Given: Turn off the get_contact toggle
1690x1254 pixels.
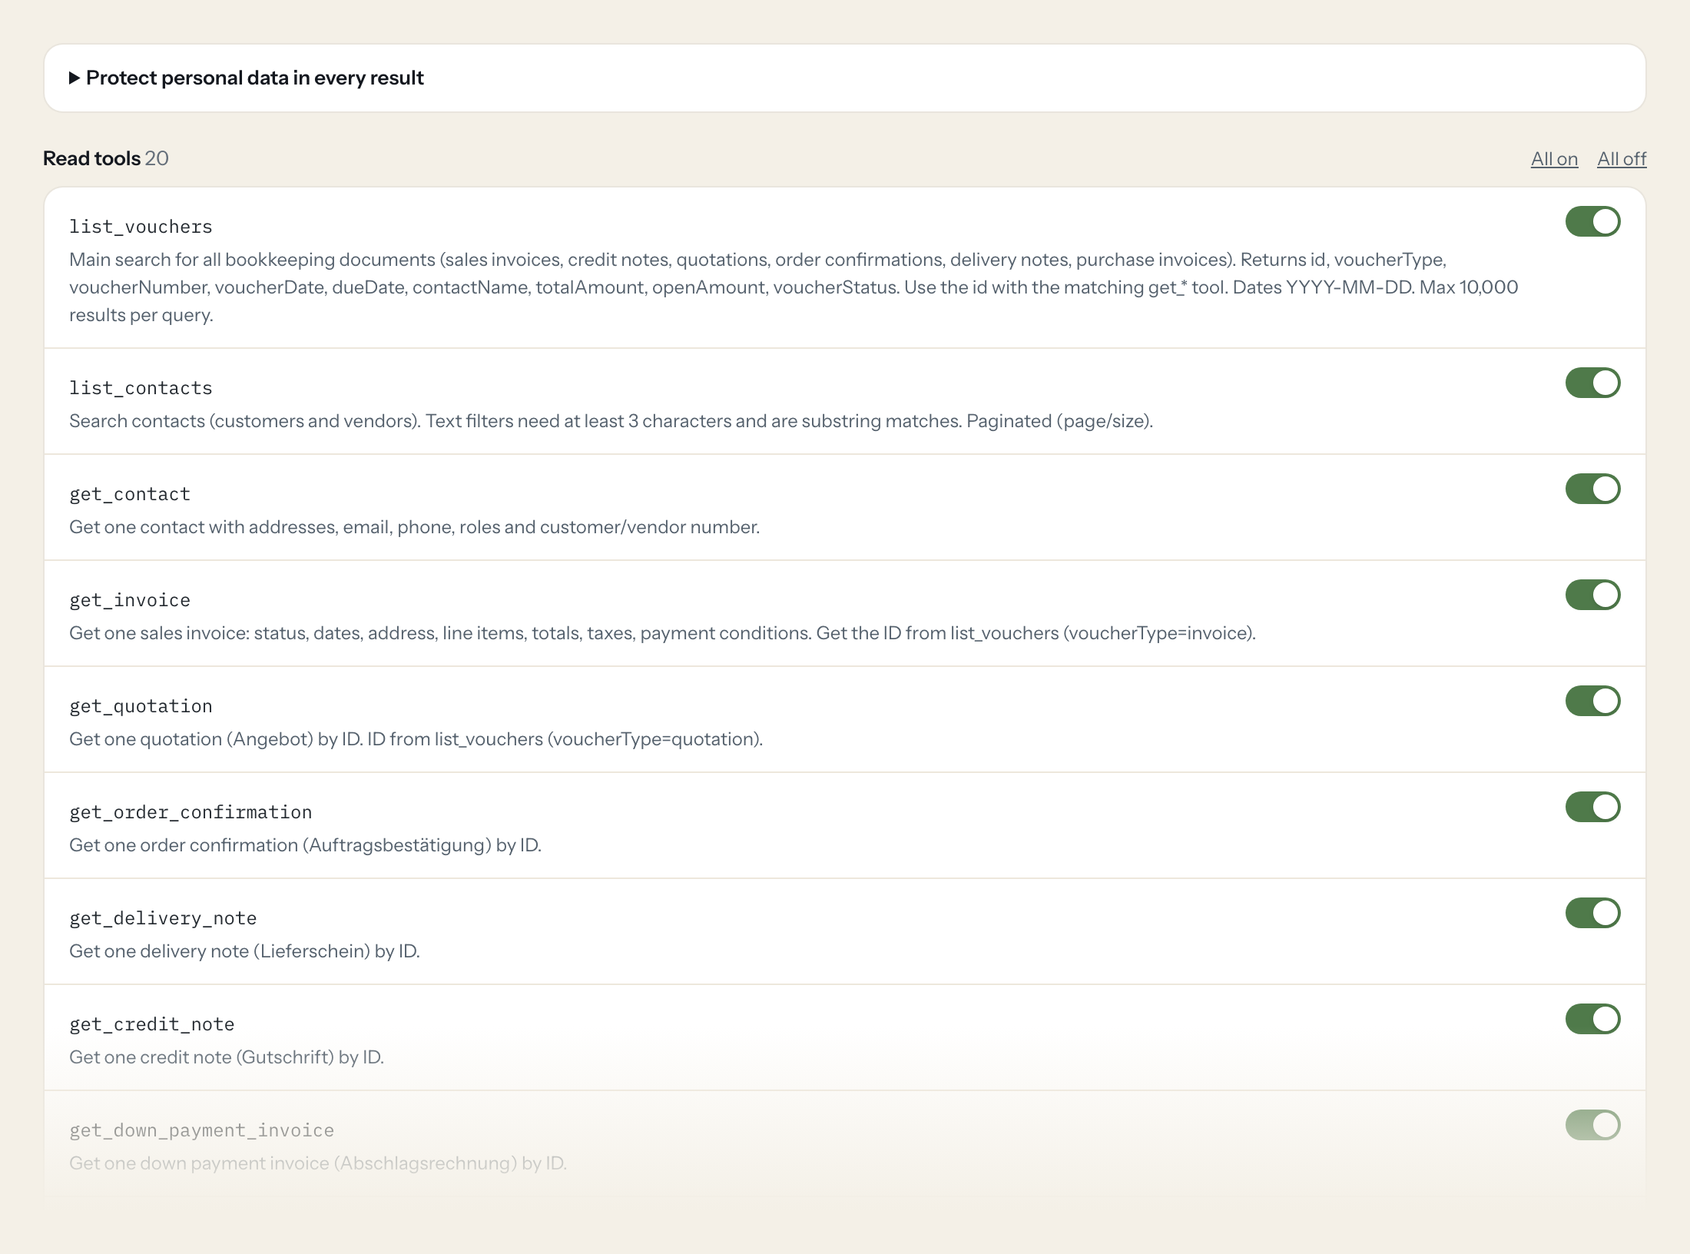Looking at the screenshot, I should (1593, 489).
